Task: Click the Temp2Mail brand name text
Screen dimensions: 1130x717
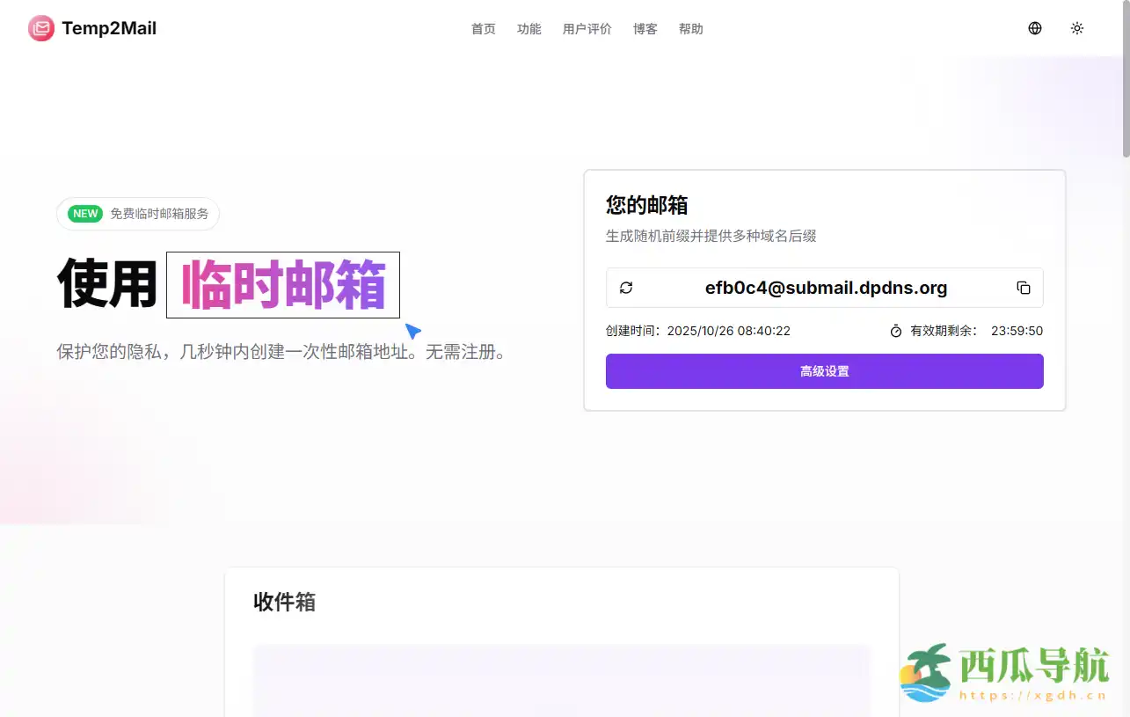Action: (109, 29)
